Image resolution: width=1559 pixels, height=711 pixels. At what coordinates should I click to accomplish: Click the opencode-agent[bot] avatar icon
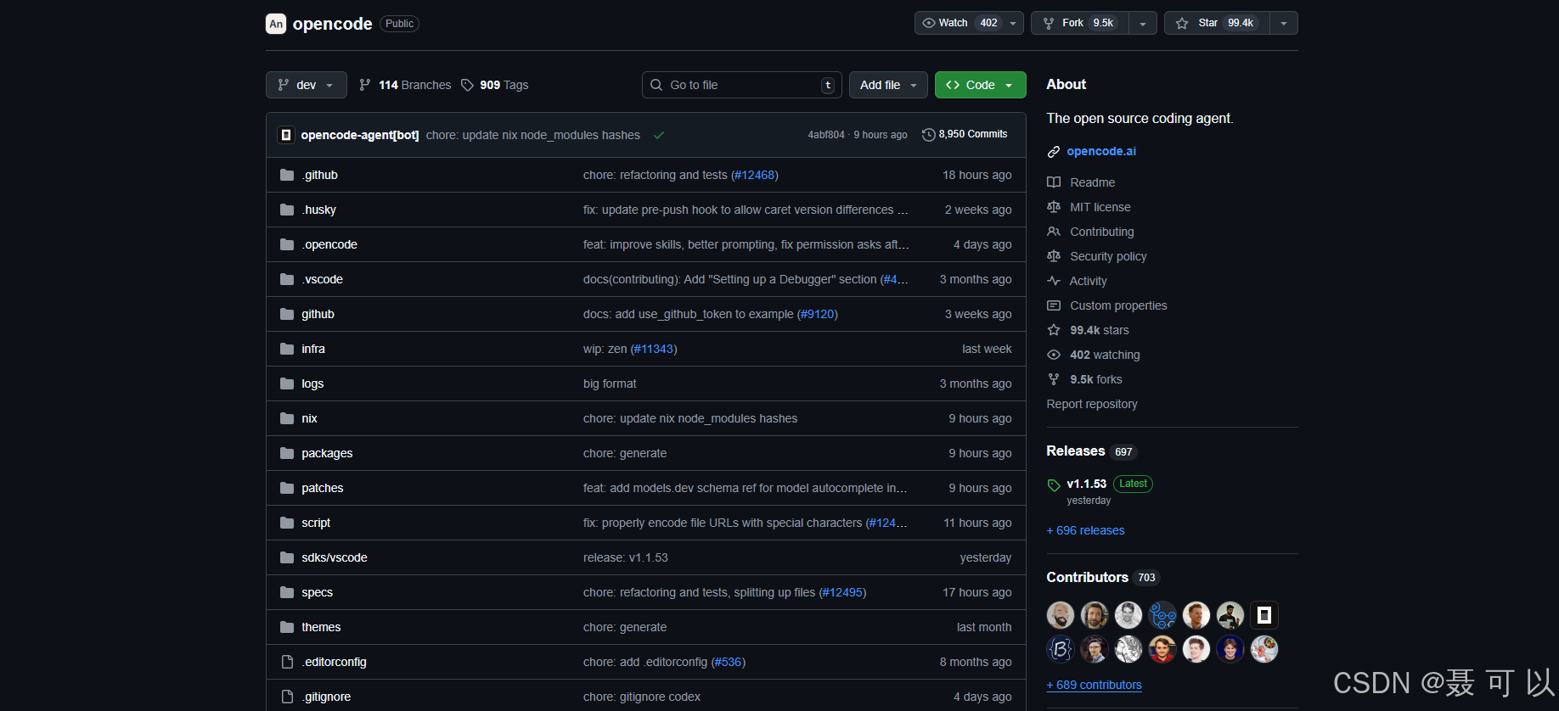[286, 135]
